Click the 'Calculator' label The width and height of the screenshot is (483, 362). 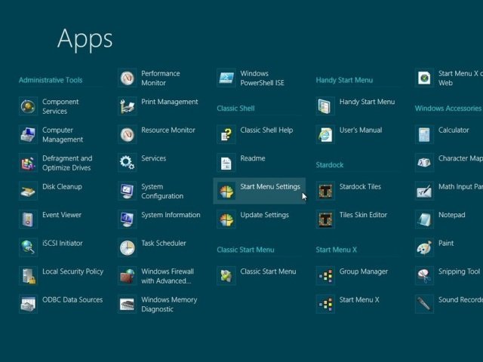tap(454, 130)
